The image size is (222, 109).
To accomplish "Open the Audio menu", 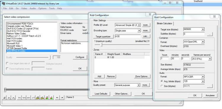I will click(33, 8).
